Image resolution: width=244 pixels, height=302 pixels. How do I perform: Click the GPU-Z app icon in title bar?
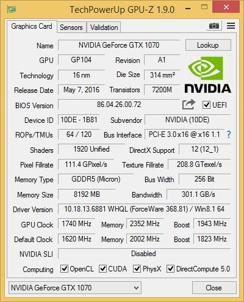[x=12, y=9]
